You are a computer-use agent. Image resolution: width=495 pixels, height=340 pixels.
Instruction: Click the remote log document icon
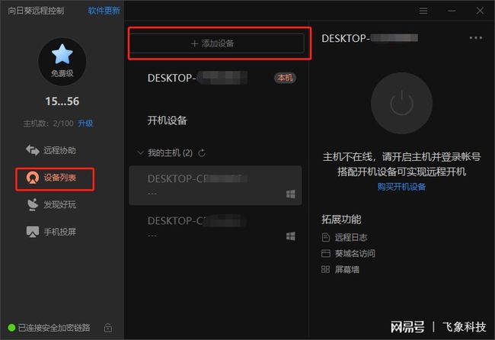(x=325, y=237)
